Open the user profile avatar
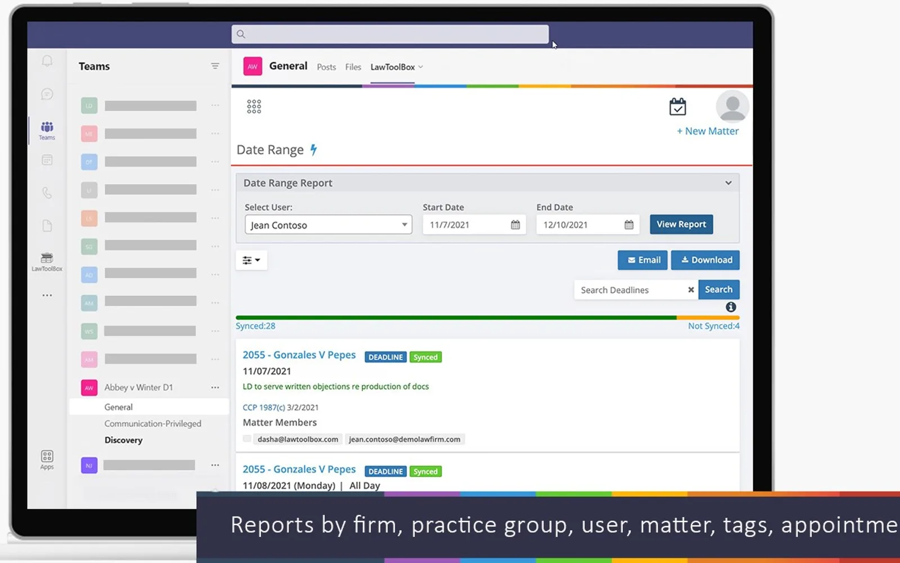 [x=732, y=106]
